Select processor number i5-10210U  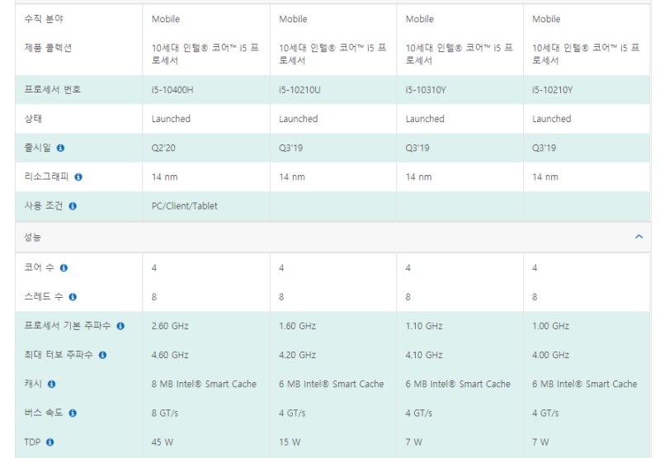click(299, 90)
